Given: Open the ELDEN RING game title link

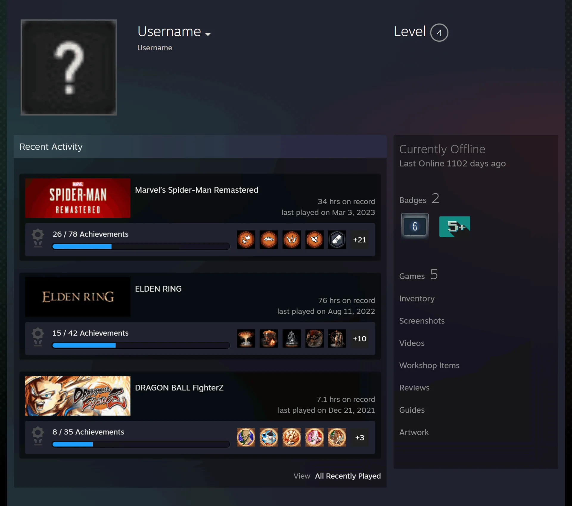Looking at the screenshot, I should pos(158,289).
